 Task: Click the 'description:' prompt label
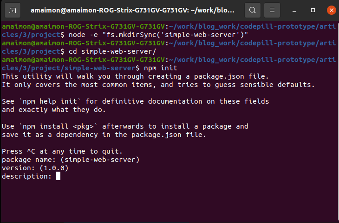(26, 176)
